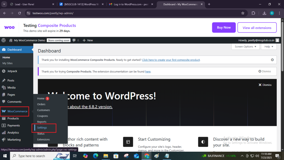Click the Woo logo in demo banner
The width and height of the screenshot is (284, 160).
point(9,27)
